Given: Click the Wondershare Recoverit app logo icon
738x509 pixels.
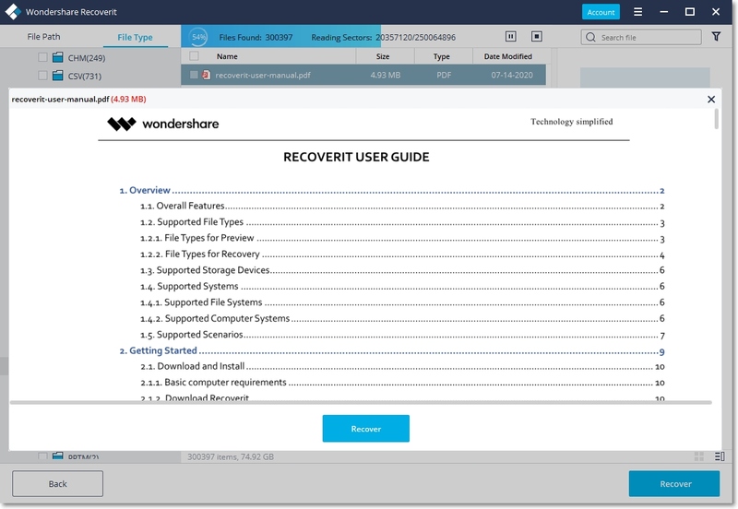Looking at the screenshot, I should pos(13,12).
